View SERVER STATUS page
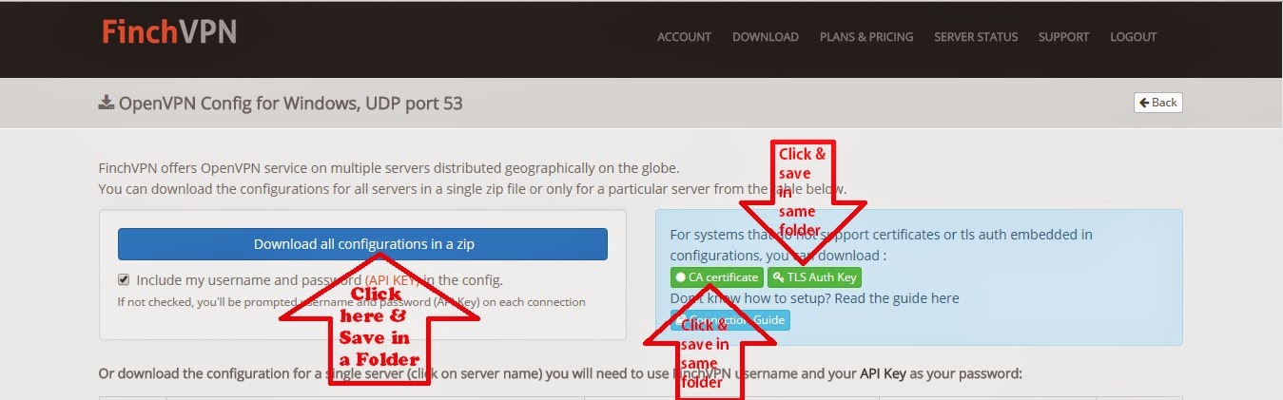The height and width of the screenshot is (400, 1283). 976,37
